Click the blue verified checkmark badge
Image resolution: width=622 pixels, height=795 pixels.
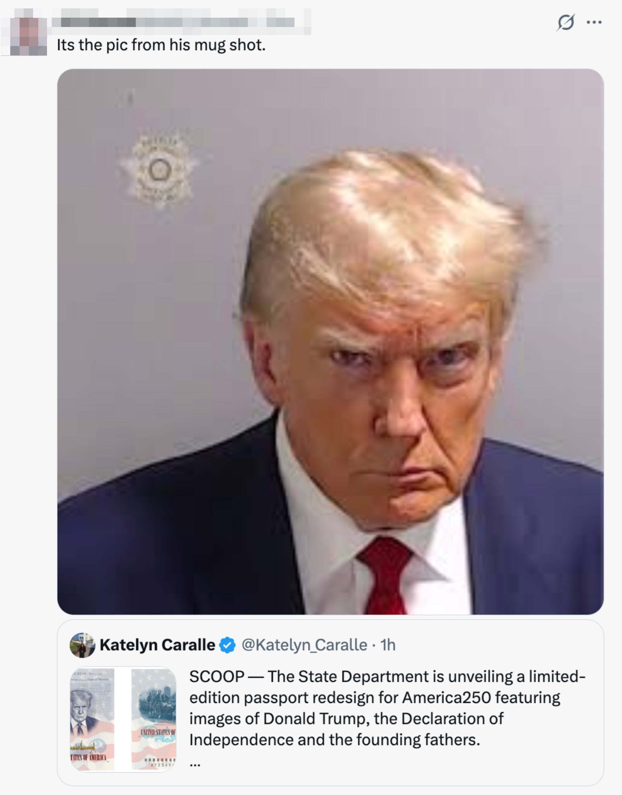coord(228,645)
